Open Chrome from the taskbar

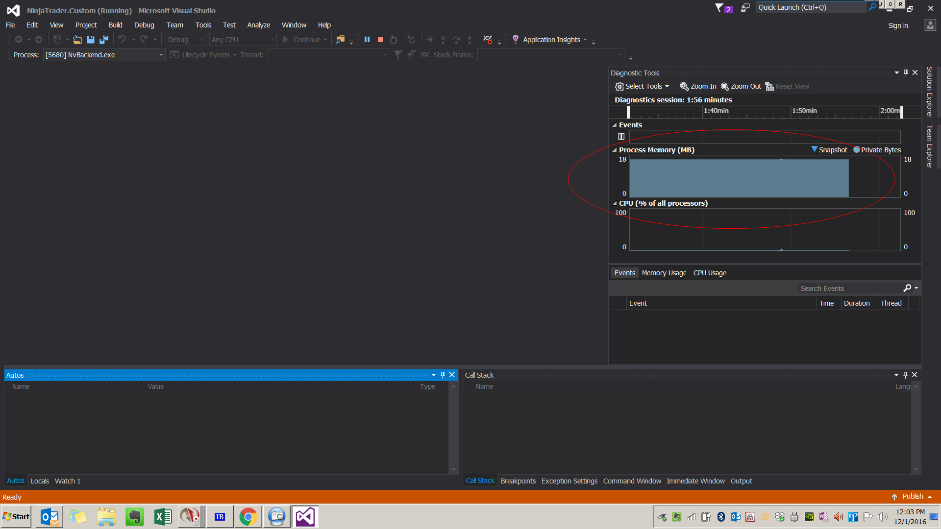pyautogui.click(x=248, y=517)
